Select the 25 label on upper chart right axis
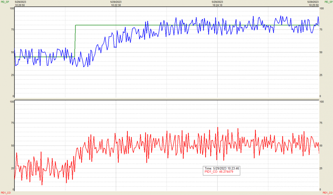The height and width of the screenshot is (195, 333). click(x=322, y=75)
